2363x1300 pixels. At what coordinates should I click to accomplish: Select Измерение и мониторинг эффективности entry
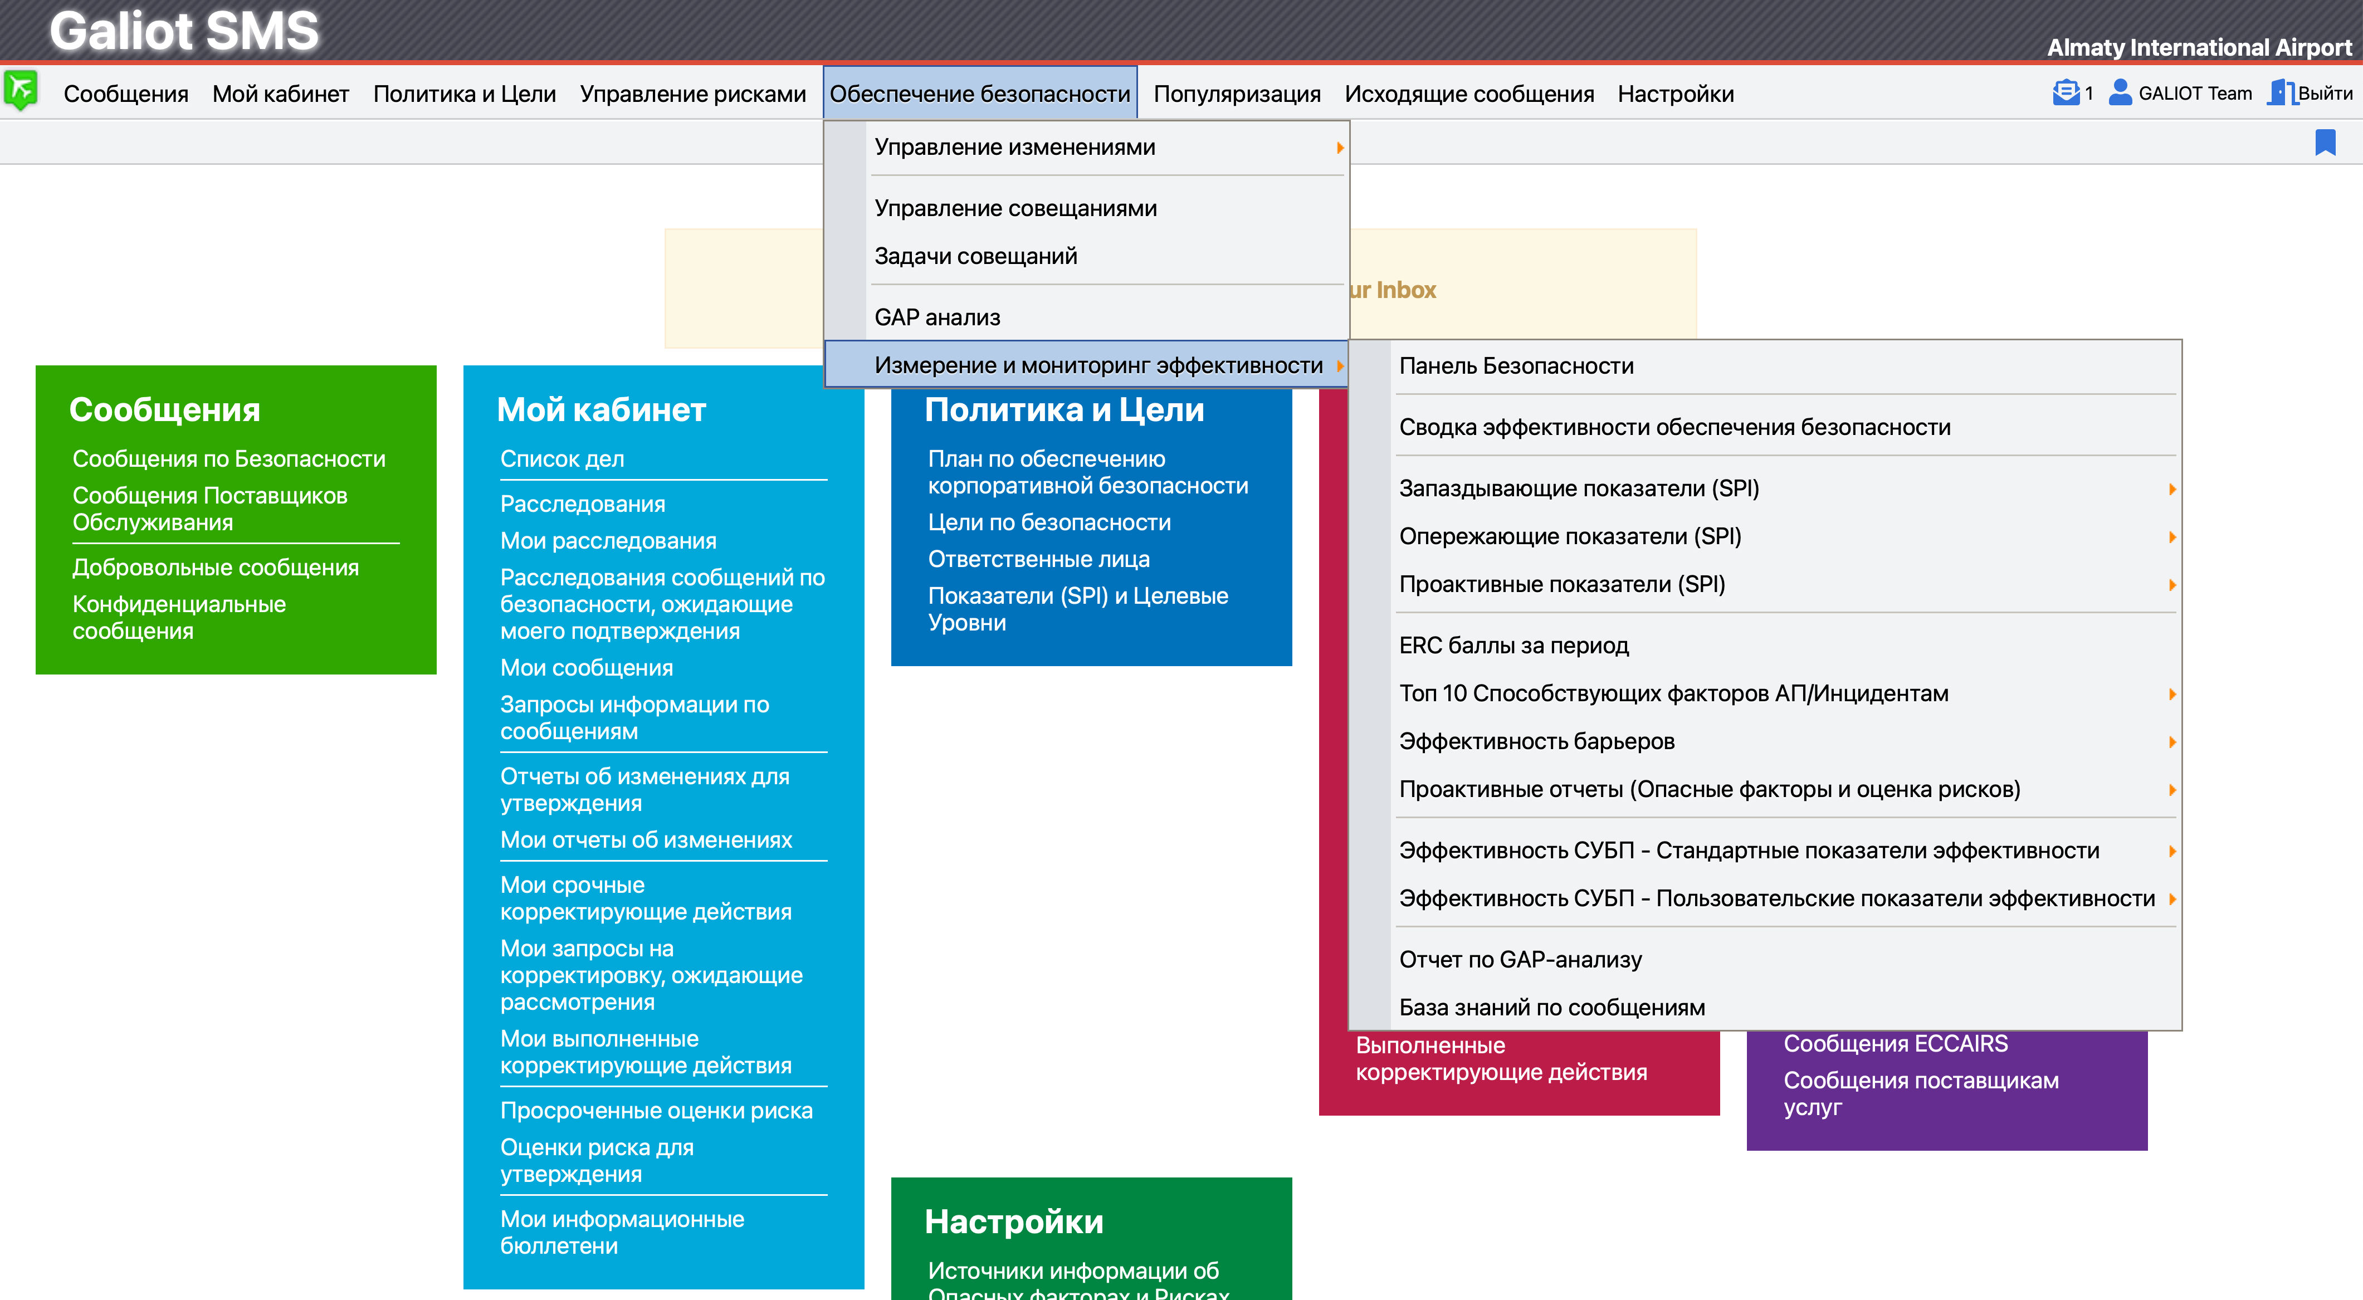click(x=1087, y=365)
